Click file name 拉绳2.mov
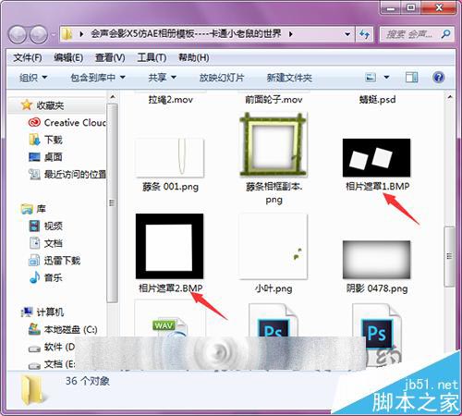Viewport: 462px width, 416px height. tap(171, 100)
